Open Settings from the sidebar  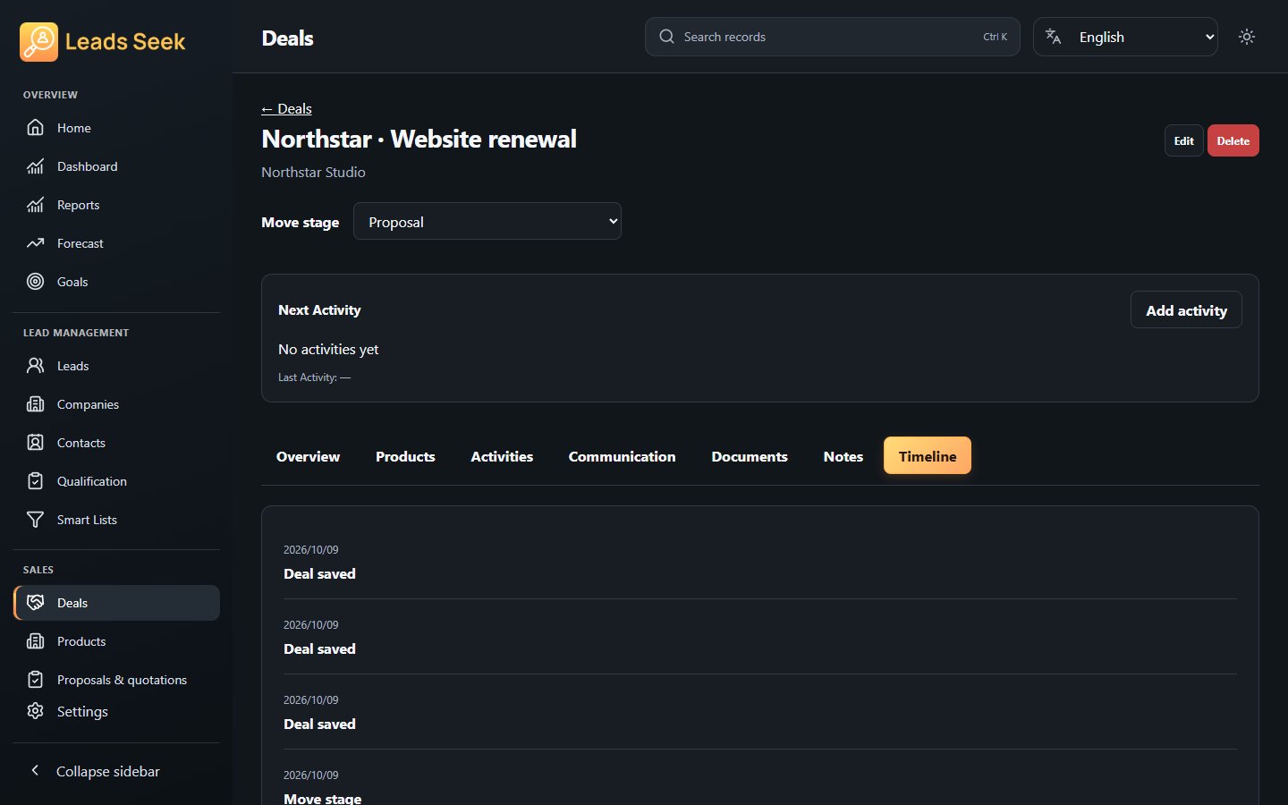(x=116, y=711)
